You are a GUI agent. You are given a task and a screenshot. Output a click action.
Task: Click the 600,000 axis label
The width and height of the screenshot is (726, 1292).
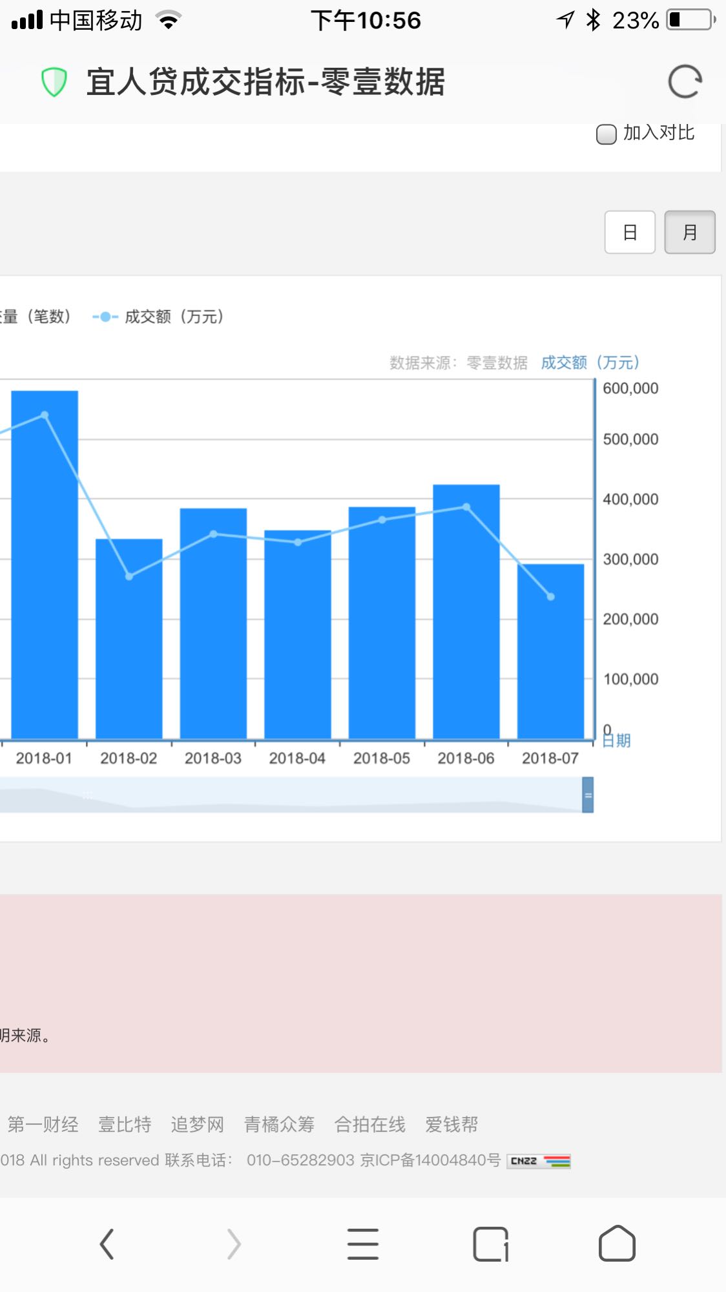630,388
